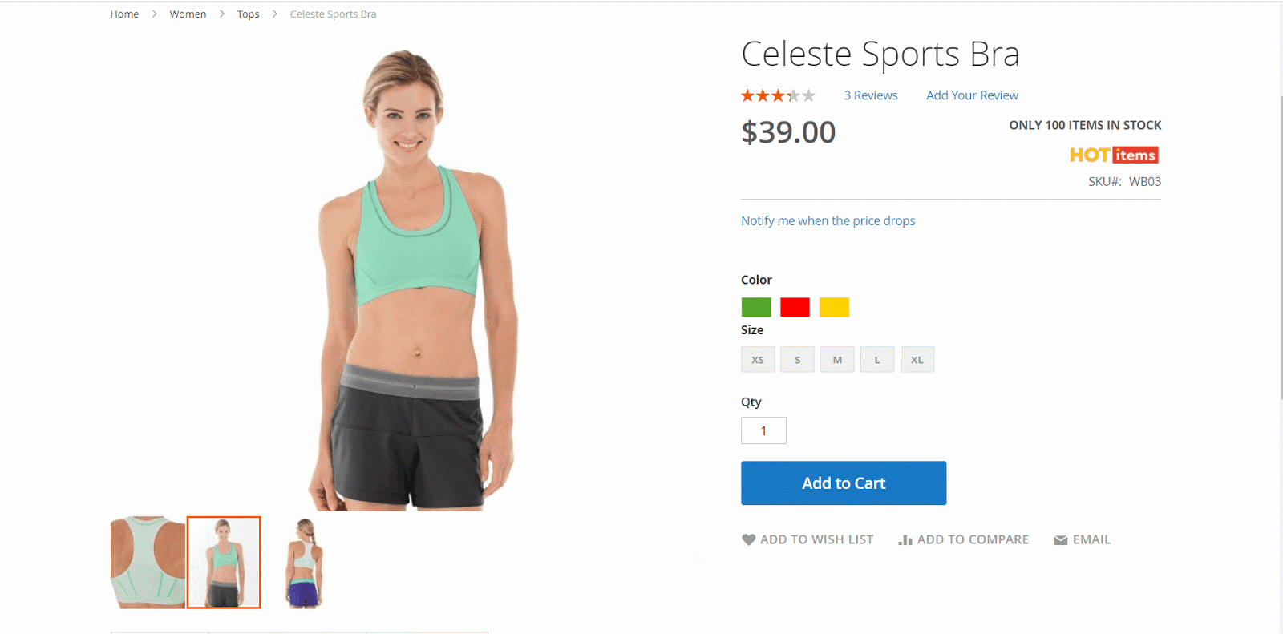1283x634 pixels.
Task: Click Notify me when the price drops
Action: point(828,220)
